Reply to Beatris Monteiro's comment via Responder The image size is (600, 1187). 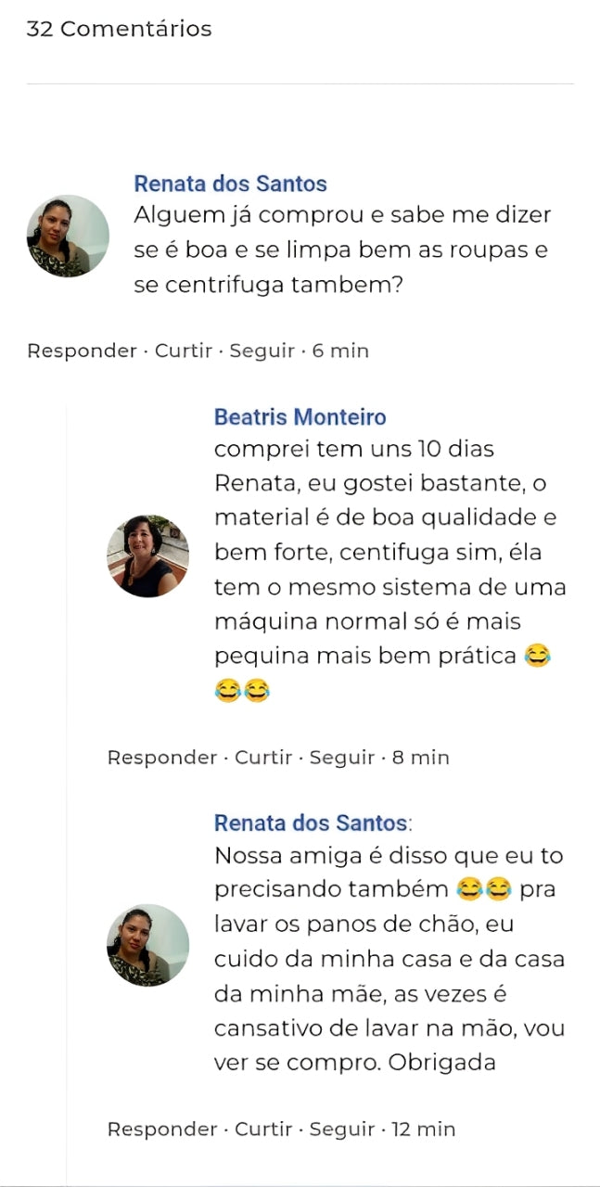(161, 758)
